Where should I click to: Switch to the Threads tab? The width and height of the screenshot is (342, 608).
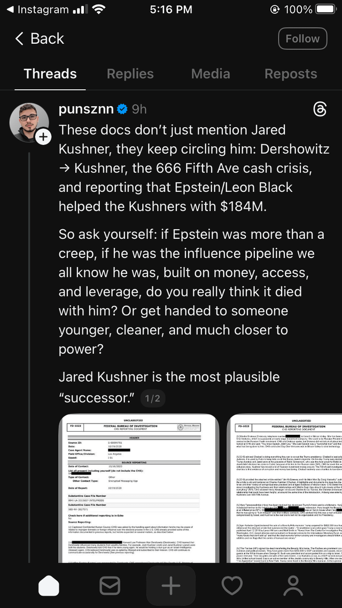(50, 74)
